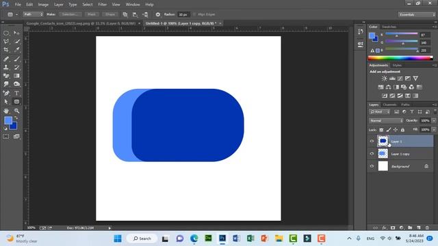Switch to the Swatches tab
Viewport: 438px width, 246px height.
(389, 27)
